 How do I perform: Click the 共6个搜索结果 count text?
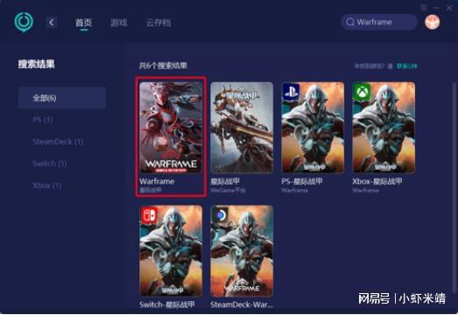(x=163, y=66)
